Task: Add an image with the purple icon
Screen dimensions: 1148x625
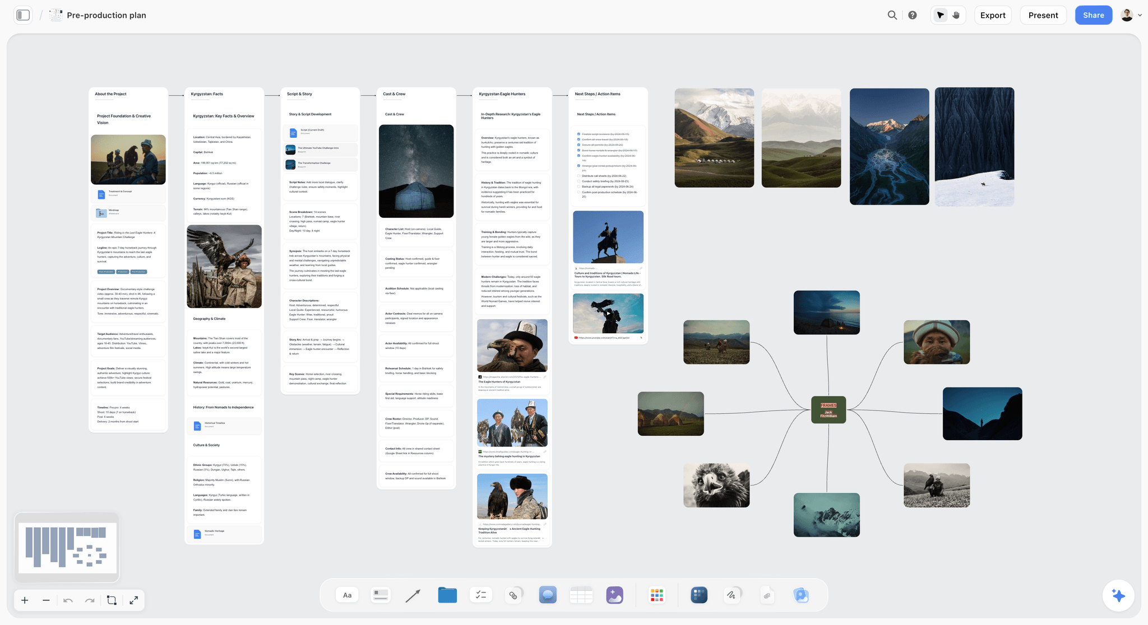Action: tap(614, 595)
